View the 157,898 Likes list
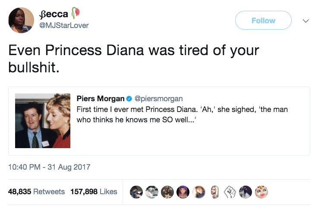This screenshot has height=208, width=318. click(x=94, y=192)
